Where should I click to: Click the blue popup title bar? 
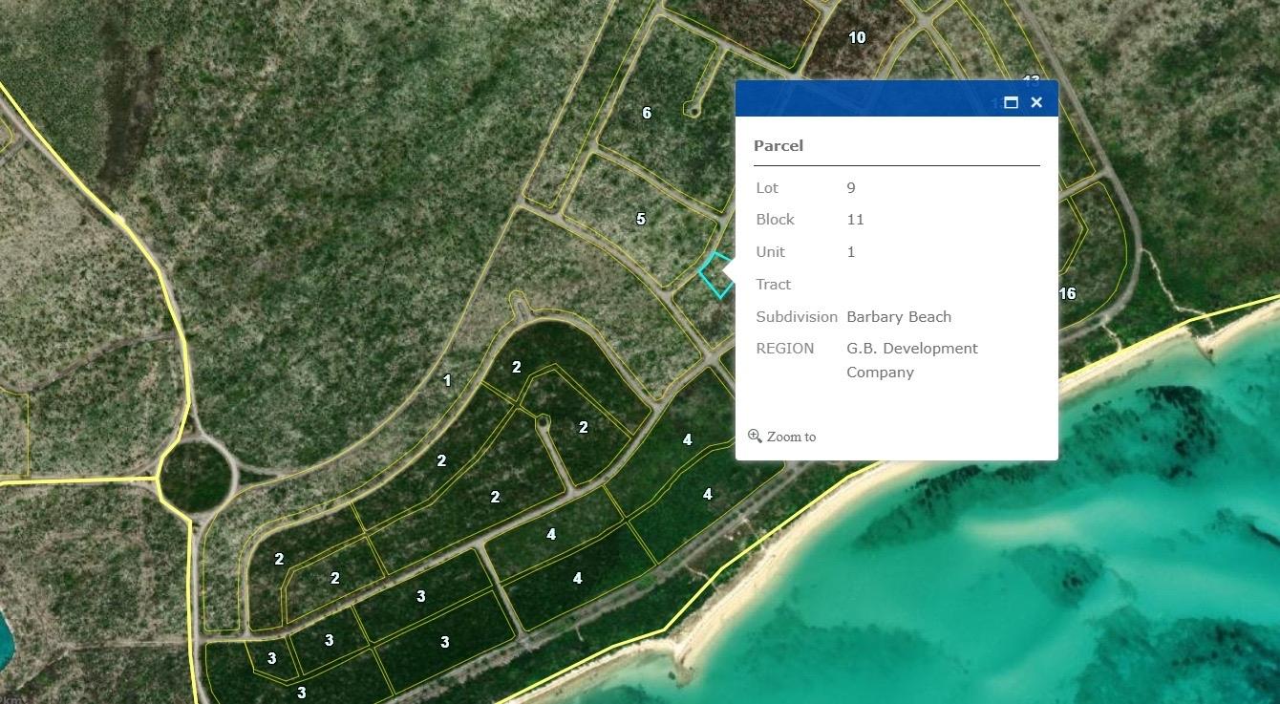pos(860,99)
